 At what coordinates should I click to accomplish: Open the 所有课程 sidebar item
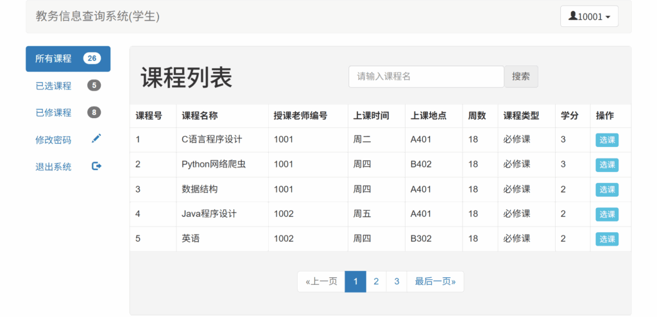click(68, 58)
